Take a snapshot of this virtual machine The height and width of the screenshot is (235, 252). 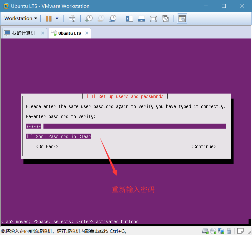tap(89, 18)
